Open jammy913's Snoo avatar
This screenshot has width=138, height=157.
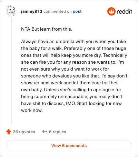pos(11,11)
